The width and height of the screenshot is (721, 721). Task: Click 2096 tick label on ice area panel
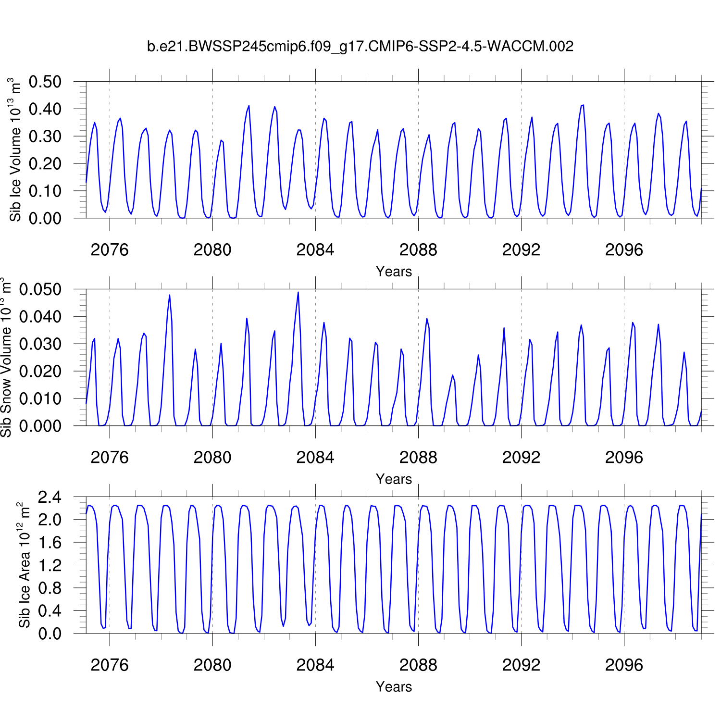pos(624,665)
